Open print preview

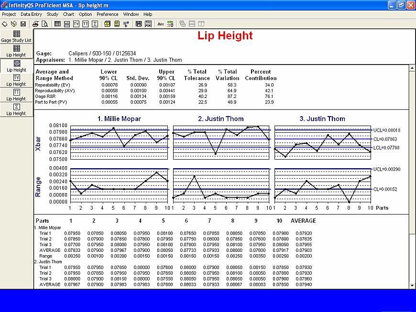(45, 24)
